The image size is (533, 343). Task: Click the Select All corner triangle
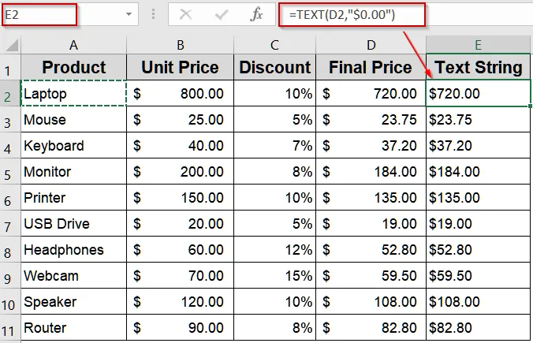[x=11, y=45]
